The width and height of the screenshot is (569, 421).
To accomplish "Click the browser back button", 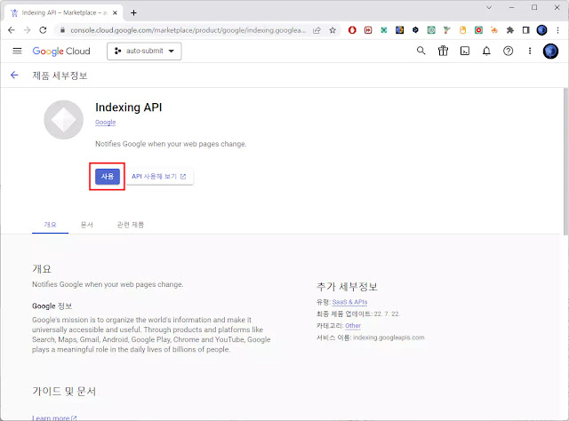I will tap(12, 30).
